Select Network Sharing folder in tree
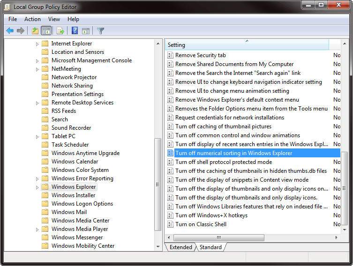This screenshot has height=266, width=353. click(x=72, y=86)
